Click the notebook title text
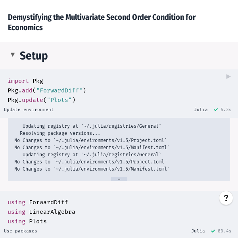The width and height of the screenshot is (238, 238). click(102, 22)
